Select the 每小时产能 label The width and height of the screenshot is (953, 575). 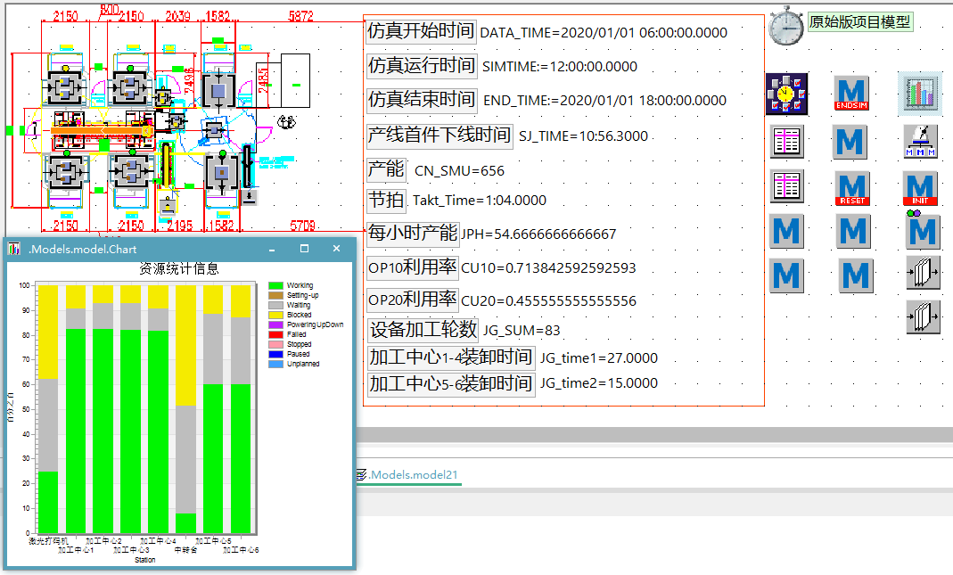(412, 234)
